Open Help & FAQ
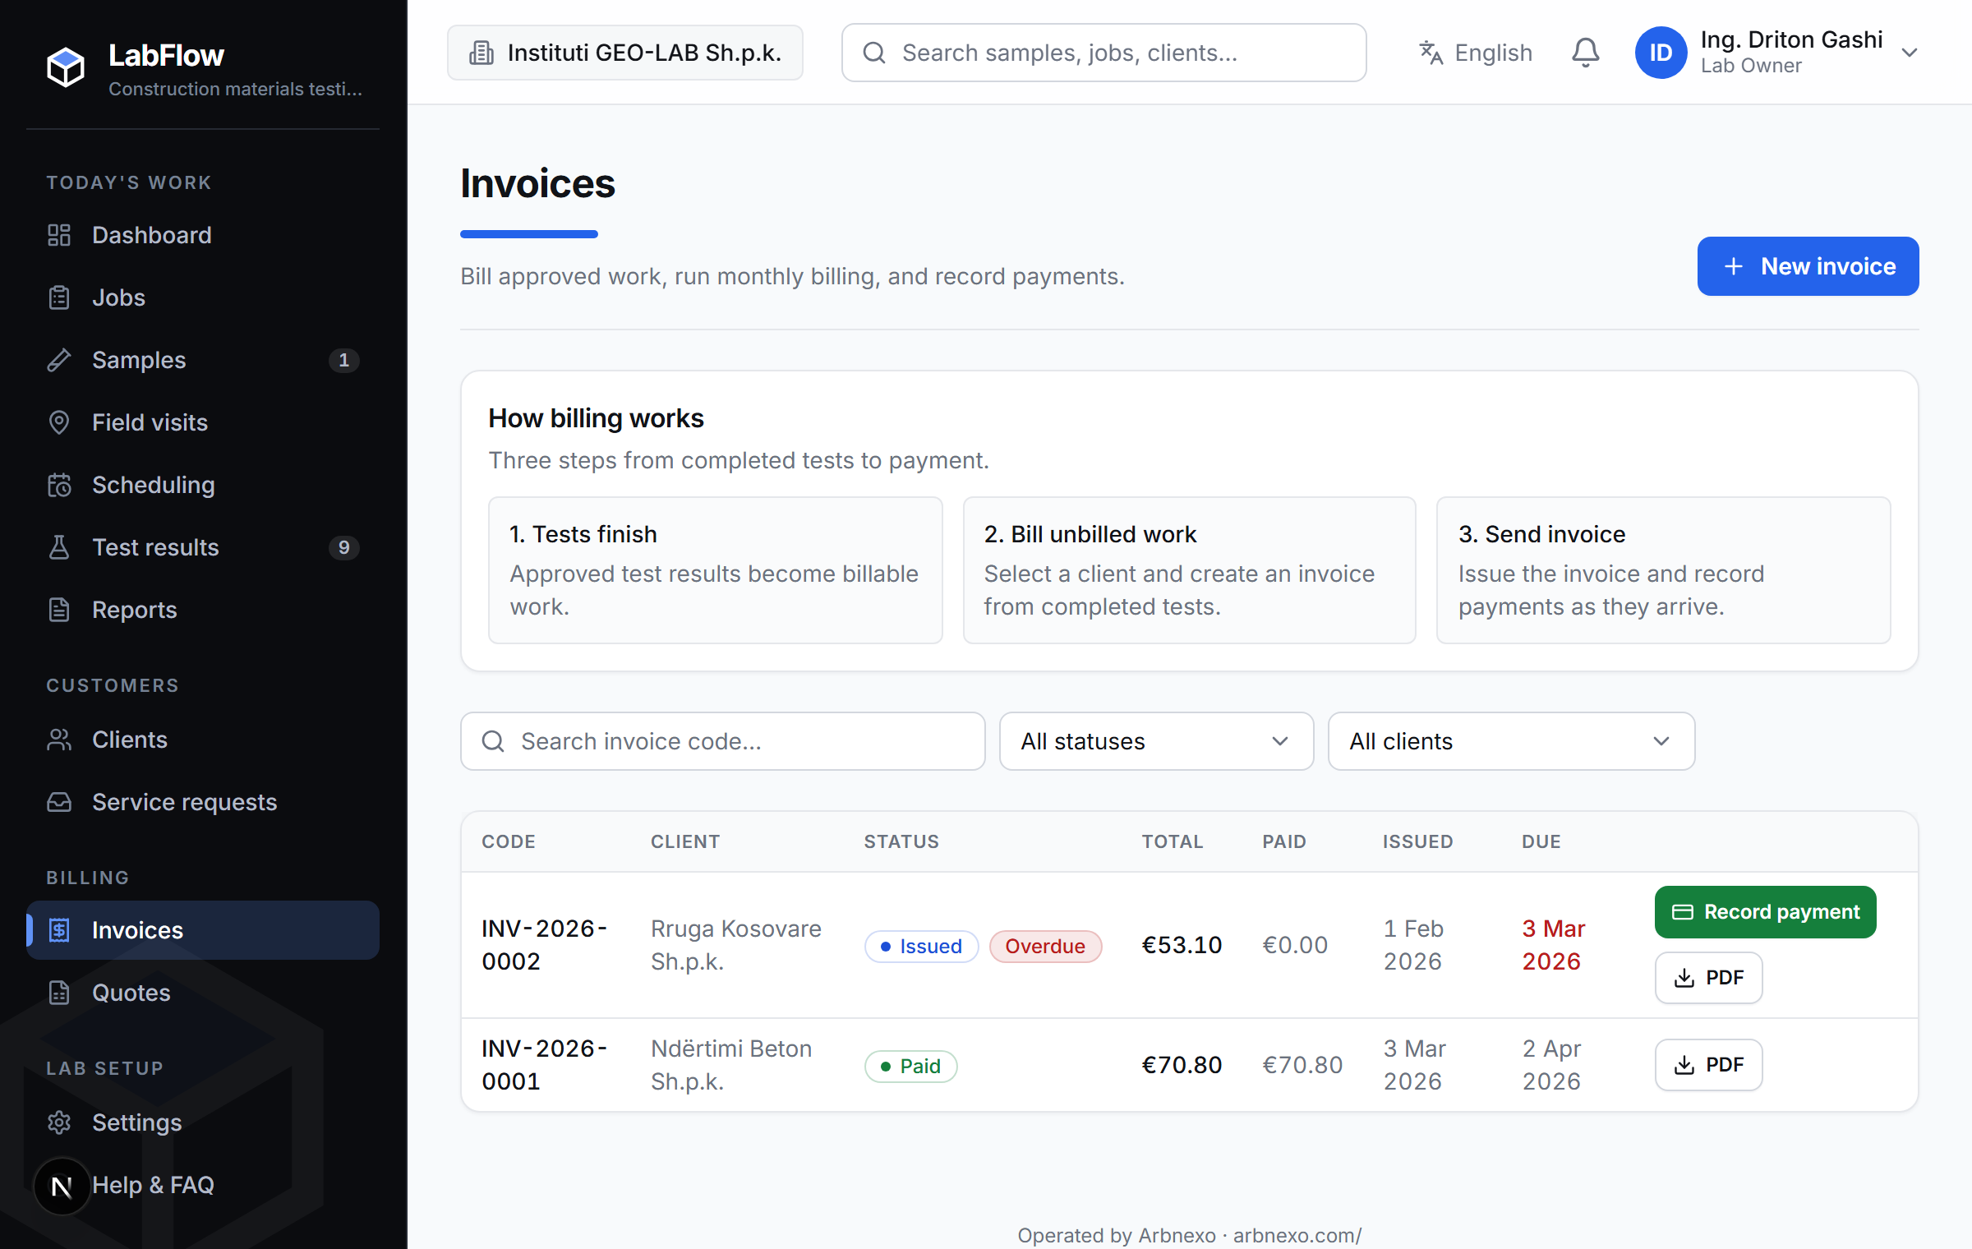 pos(203,1185)
